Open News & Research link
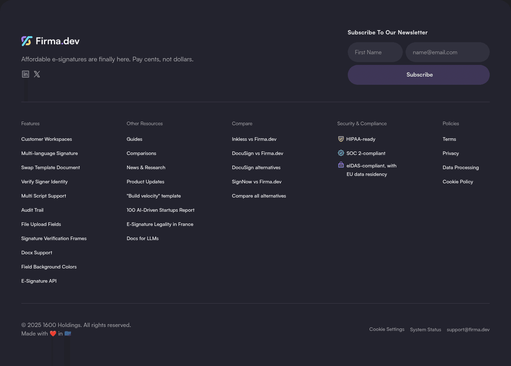Screen dimensions: 511x366 tap(146, 167)
